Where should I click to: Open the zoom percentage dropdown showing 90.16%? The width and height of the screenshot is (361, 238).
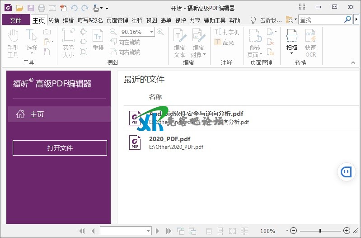pyautogui.click(x=151, y=32)
